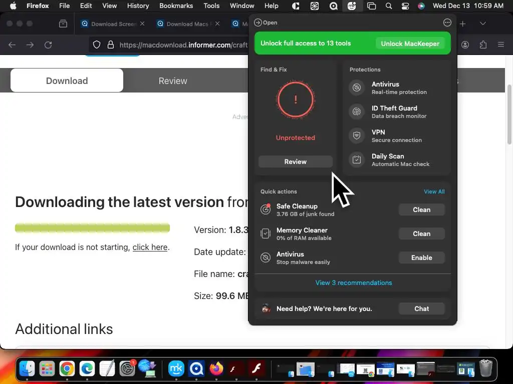Click tracking protection shield in address bar

97,44
